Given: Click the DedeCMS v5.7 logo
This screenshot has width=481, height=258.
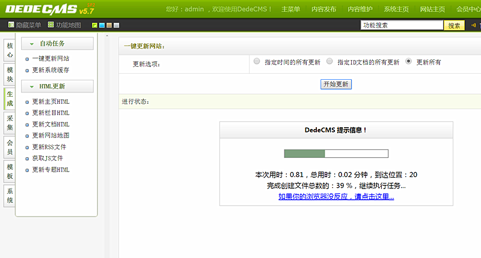Looking at the screenshot, I should click(50, 9).
